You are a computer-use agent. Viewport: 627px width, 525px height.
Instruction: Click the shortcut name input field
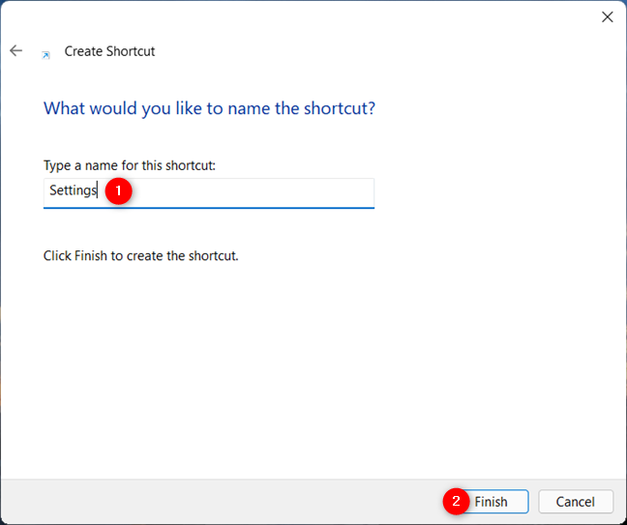pyautogui.click(x=209, y=193)
